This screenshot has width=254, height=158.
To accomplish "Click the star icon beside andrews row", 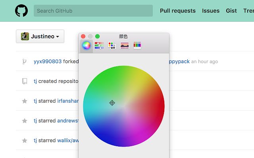I will click(25, 121).
